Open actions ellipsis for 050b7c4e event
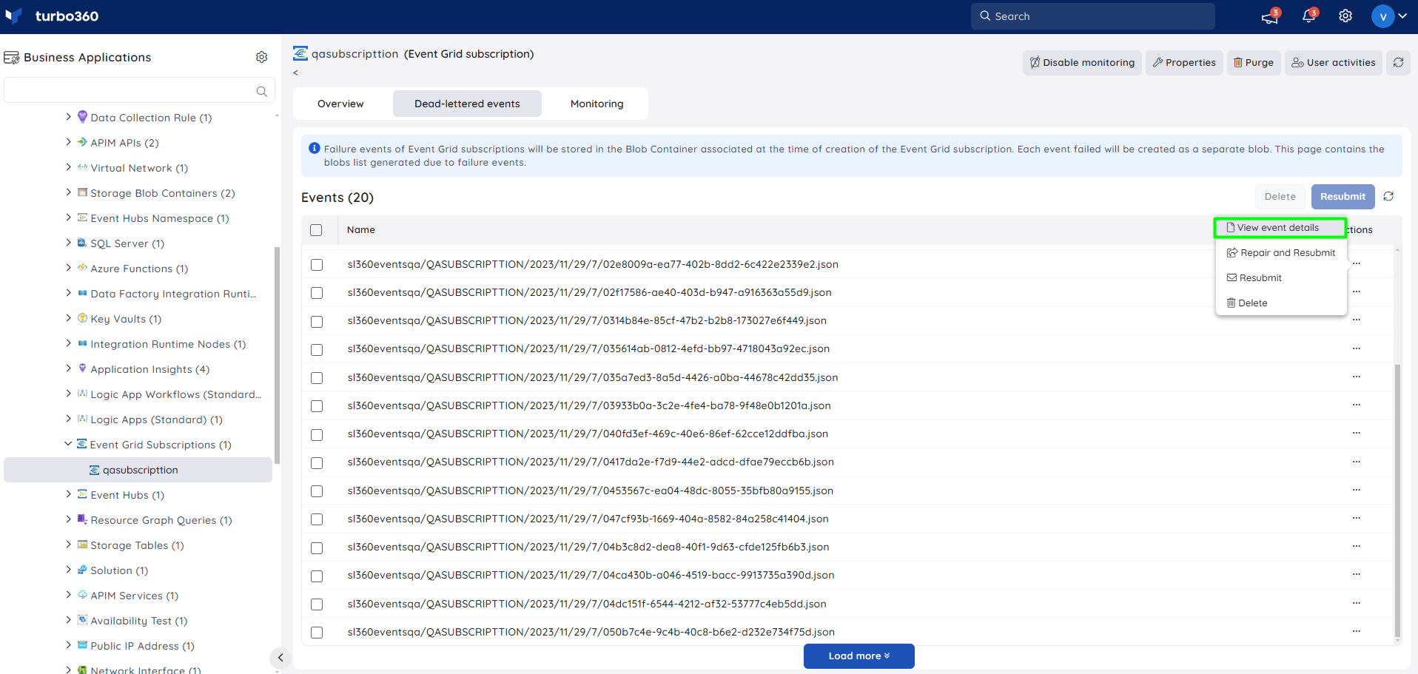The height and width of the screenshot is (674, 1418). point(1357,631)
